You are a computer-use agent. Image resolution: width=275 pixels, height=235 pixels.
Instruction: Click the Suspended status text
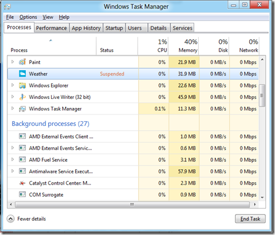click(112, 74)
